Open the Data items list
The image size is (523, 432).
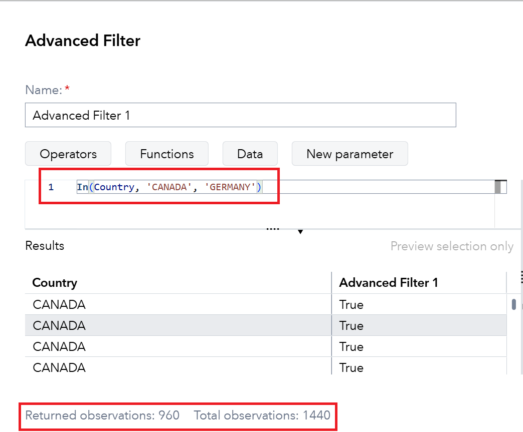click(x=250, y=154)
